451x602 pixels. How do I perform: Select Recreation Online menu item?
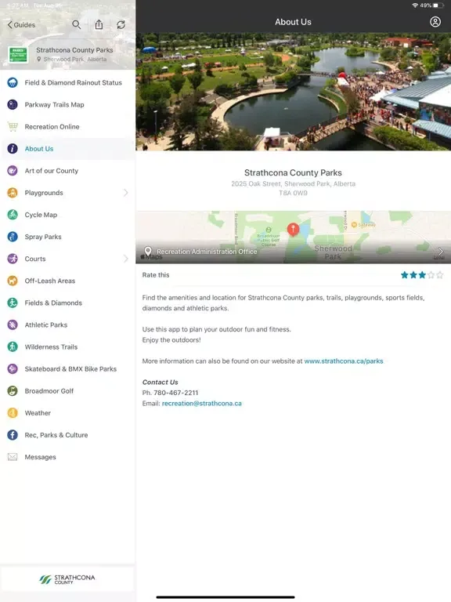point(67,127)
